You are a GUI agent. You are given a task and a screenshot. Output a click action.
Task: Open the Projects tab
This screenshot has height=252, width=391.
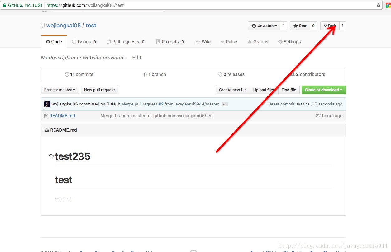(x=170, y=42)
